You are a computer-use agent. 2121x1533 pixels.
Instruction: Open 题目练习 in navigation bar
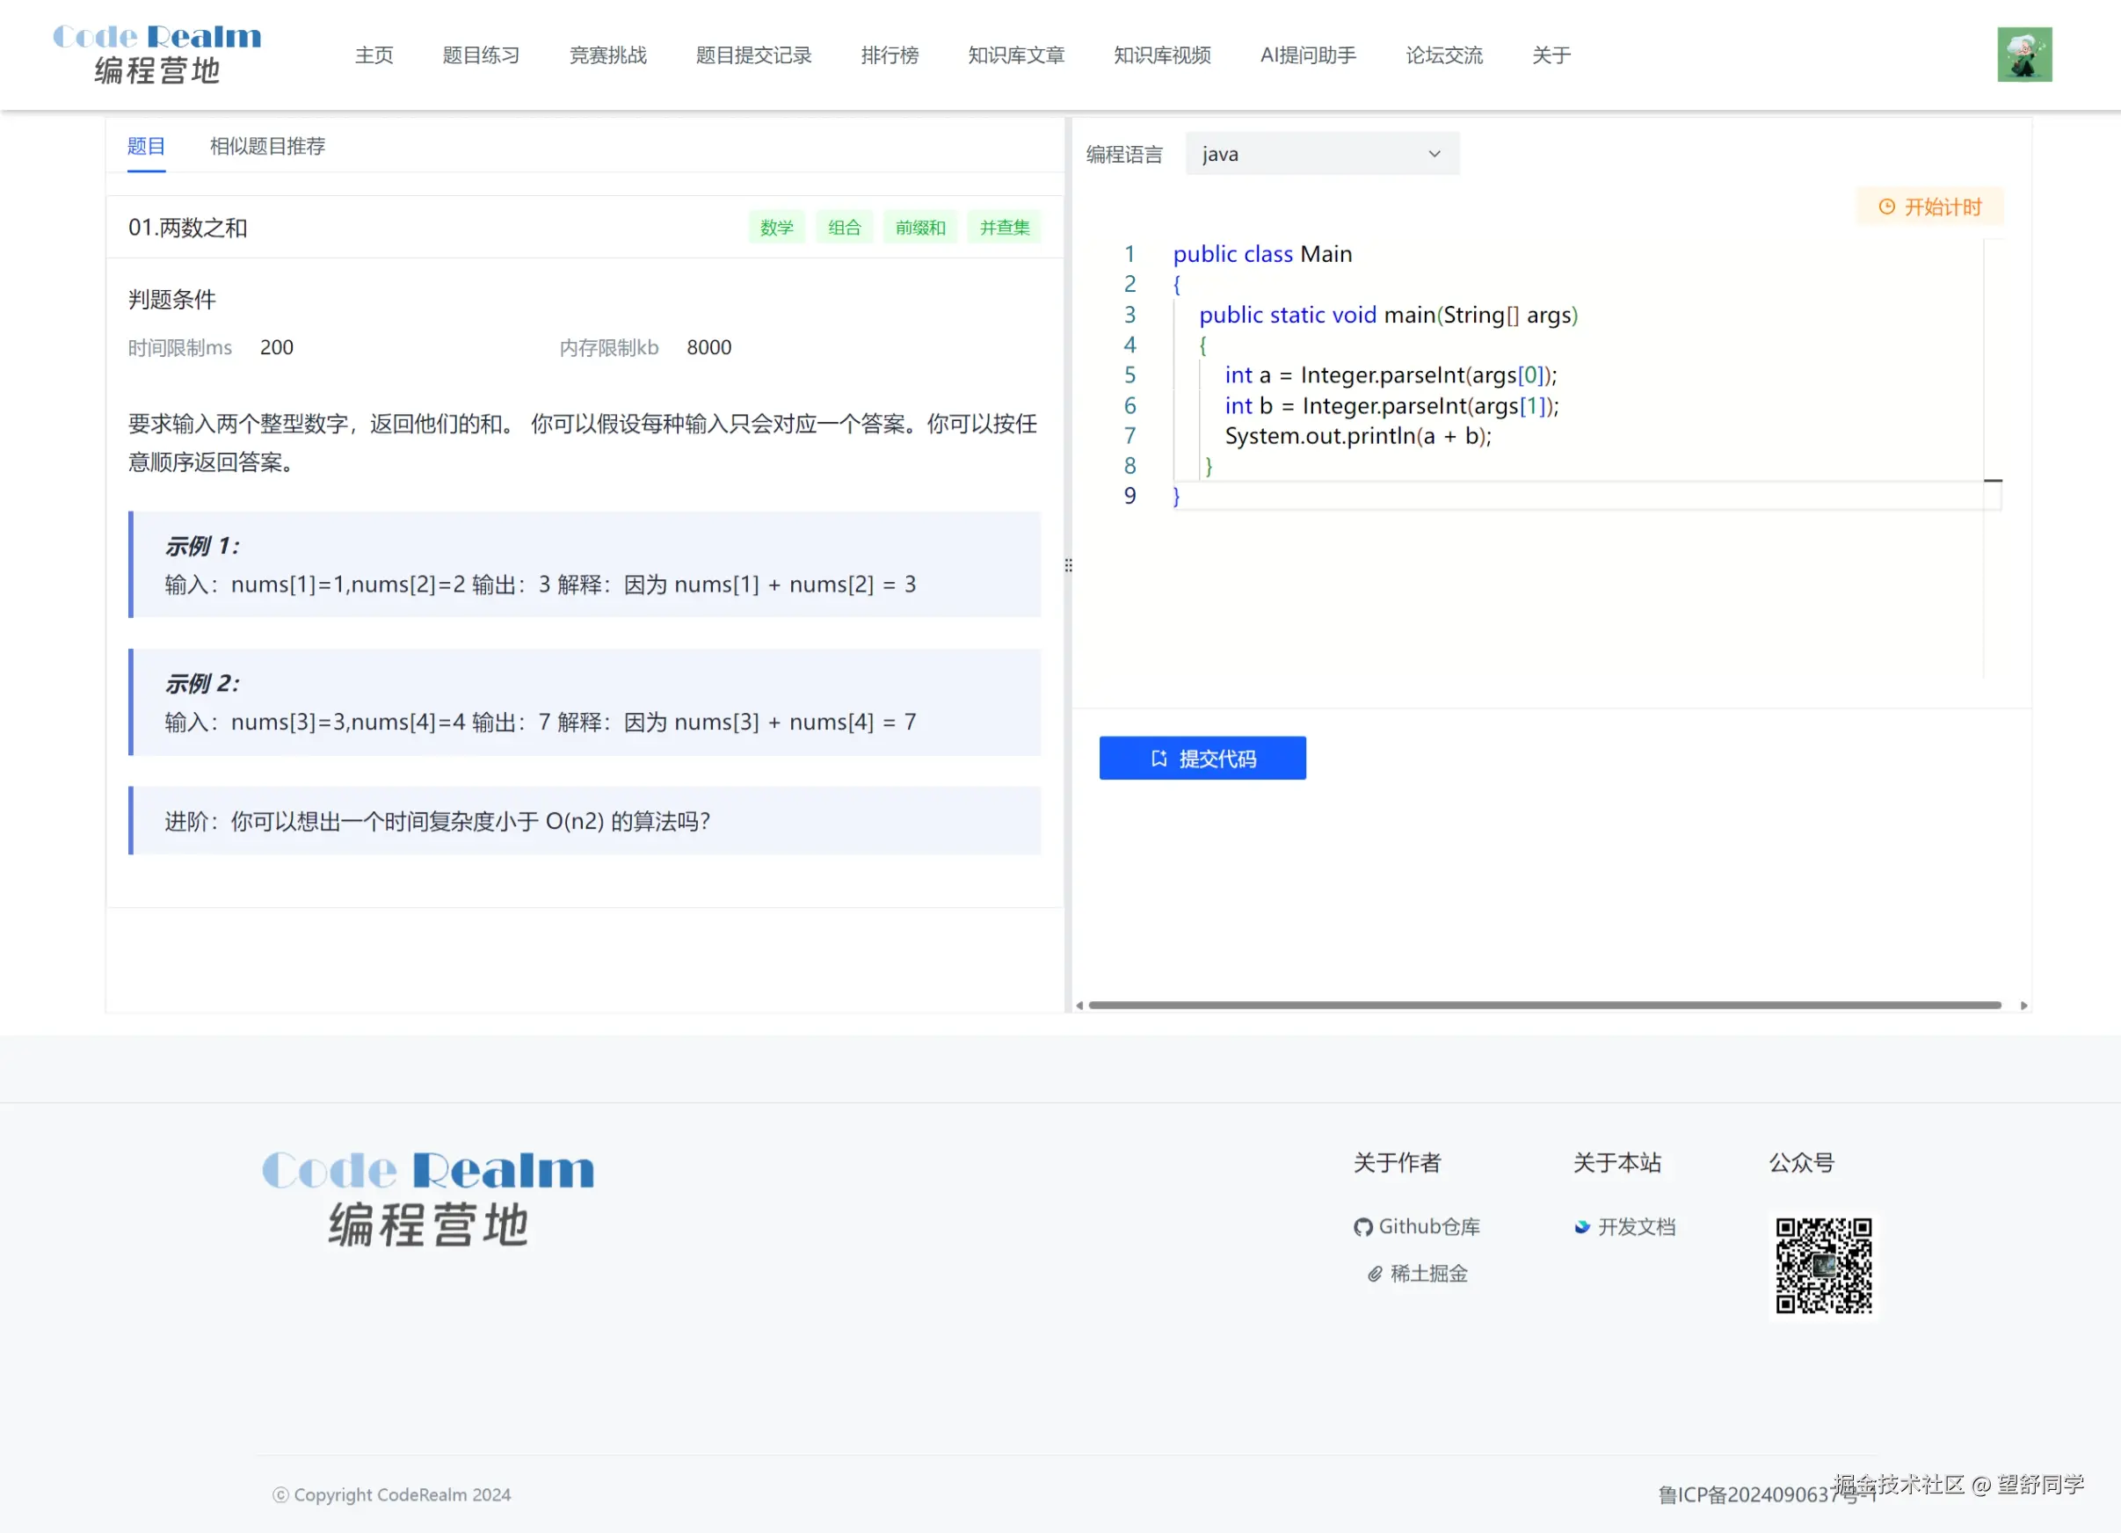(481, 55)
